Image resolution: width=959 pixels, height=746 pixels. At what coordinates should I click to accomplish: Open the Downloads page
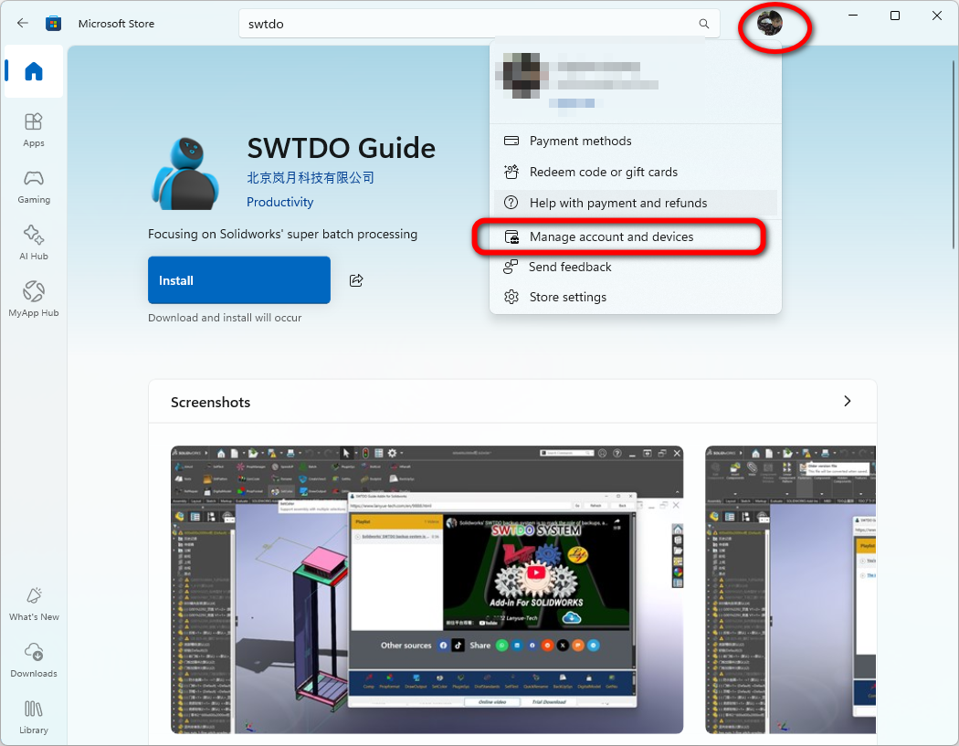(x=34, y=660)
